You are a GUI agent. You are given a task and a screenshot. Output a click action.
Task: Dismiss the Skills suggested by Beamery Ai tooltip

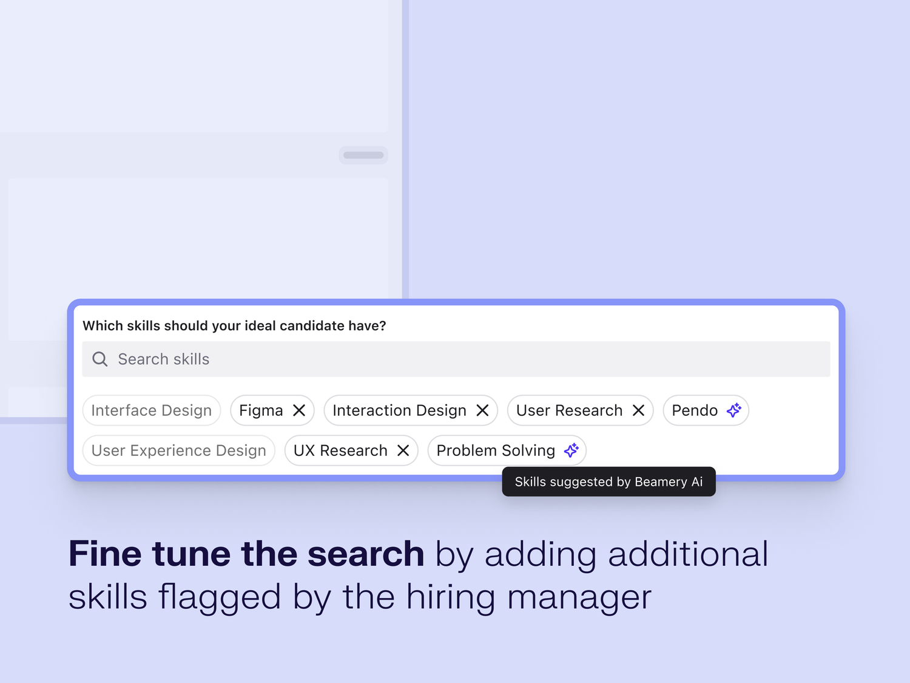[x=608, y=481]
